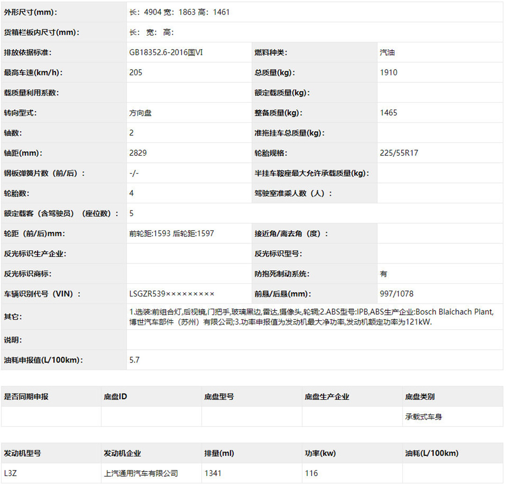Click the VIN code LSGZR539 cell
This screenshot has width=506, height=485.
pos(171,294)
